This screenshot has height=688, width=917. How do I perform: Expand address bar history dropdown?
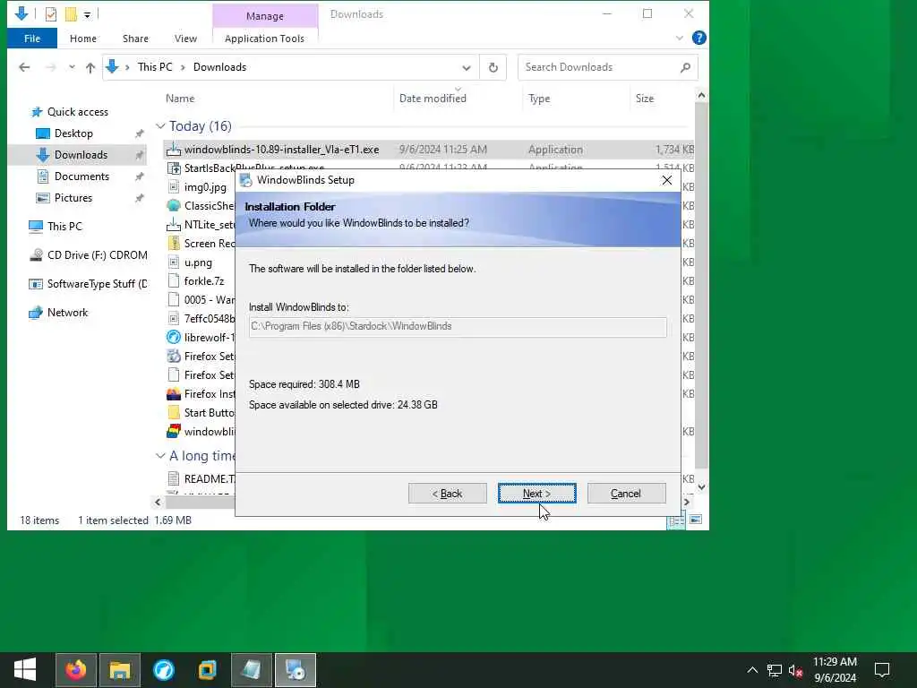(x=466, y=67)
